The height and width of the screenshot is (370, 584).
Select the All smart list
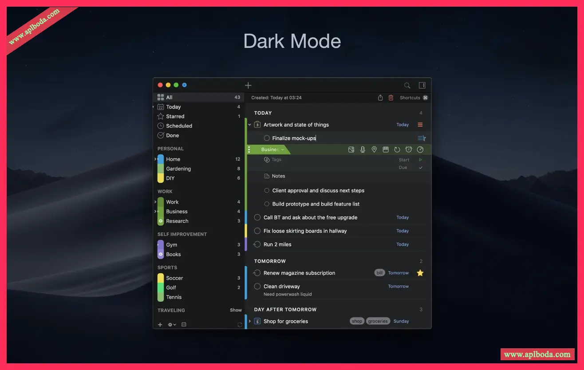[x=199, y=97]
